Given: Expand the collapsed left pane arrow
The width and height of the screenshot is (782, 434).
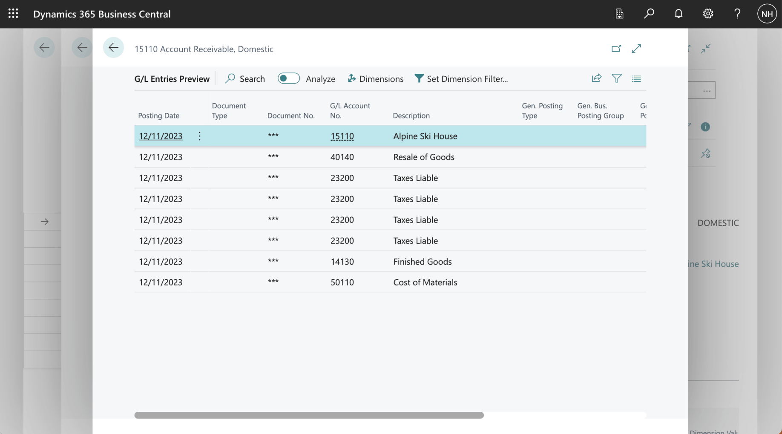Looking at the screenshot, I should pos(44,221).
